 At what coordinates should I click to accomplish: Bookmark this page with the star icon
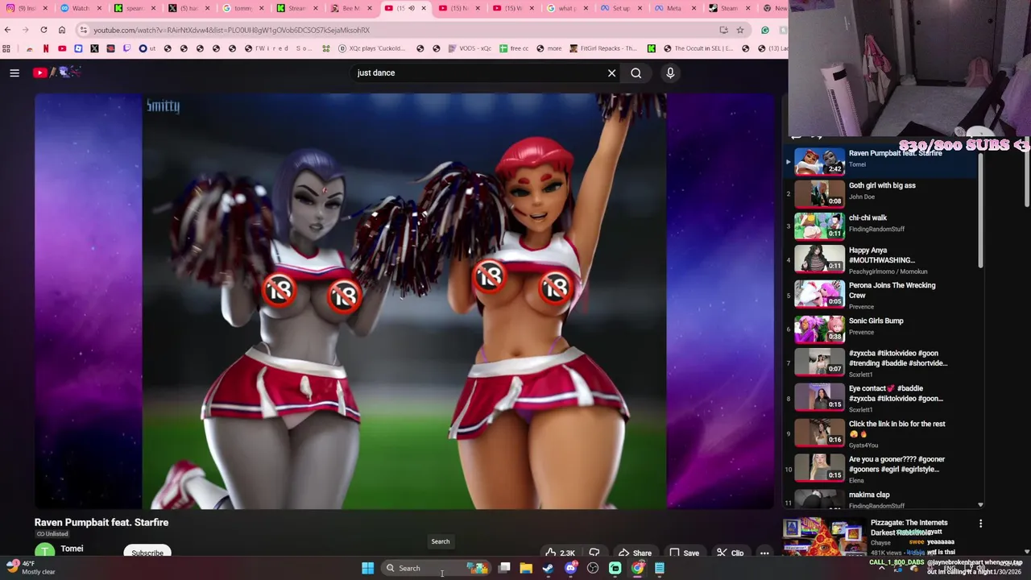pos(740,30)
